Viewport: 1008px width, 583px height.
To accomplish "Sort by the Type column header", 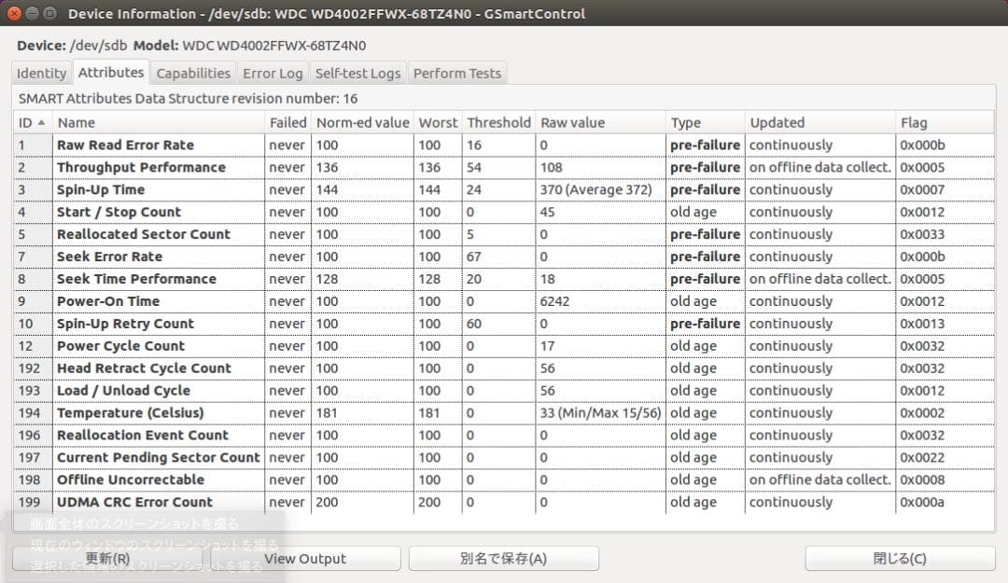I will pyautogui.click(x=705, y=122).
